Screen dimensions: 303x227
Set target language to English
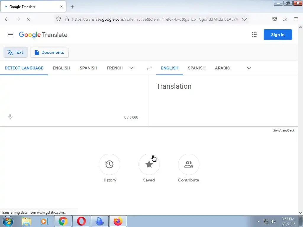170,68
